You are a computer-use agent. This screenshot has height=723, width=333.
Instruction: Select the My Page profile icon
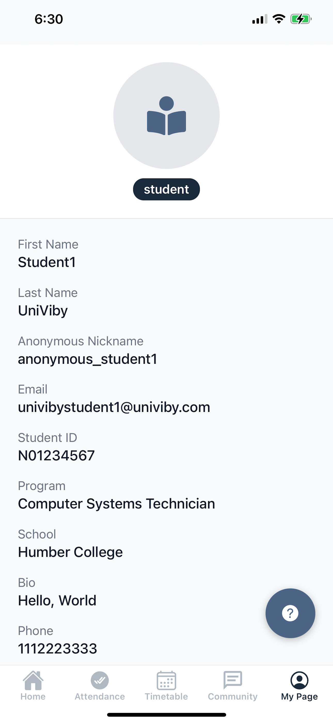click(299, 680)
